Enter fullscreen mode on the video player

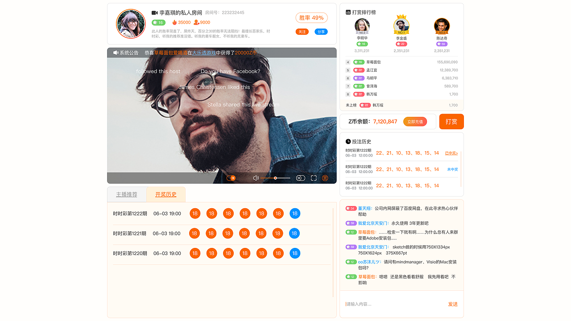point(314,178)
